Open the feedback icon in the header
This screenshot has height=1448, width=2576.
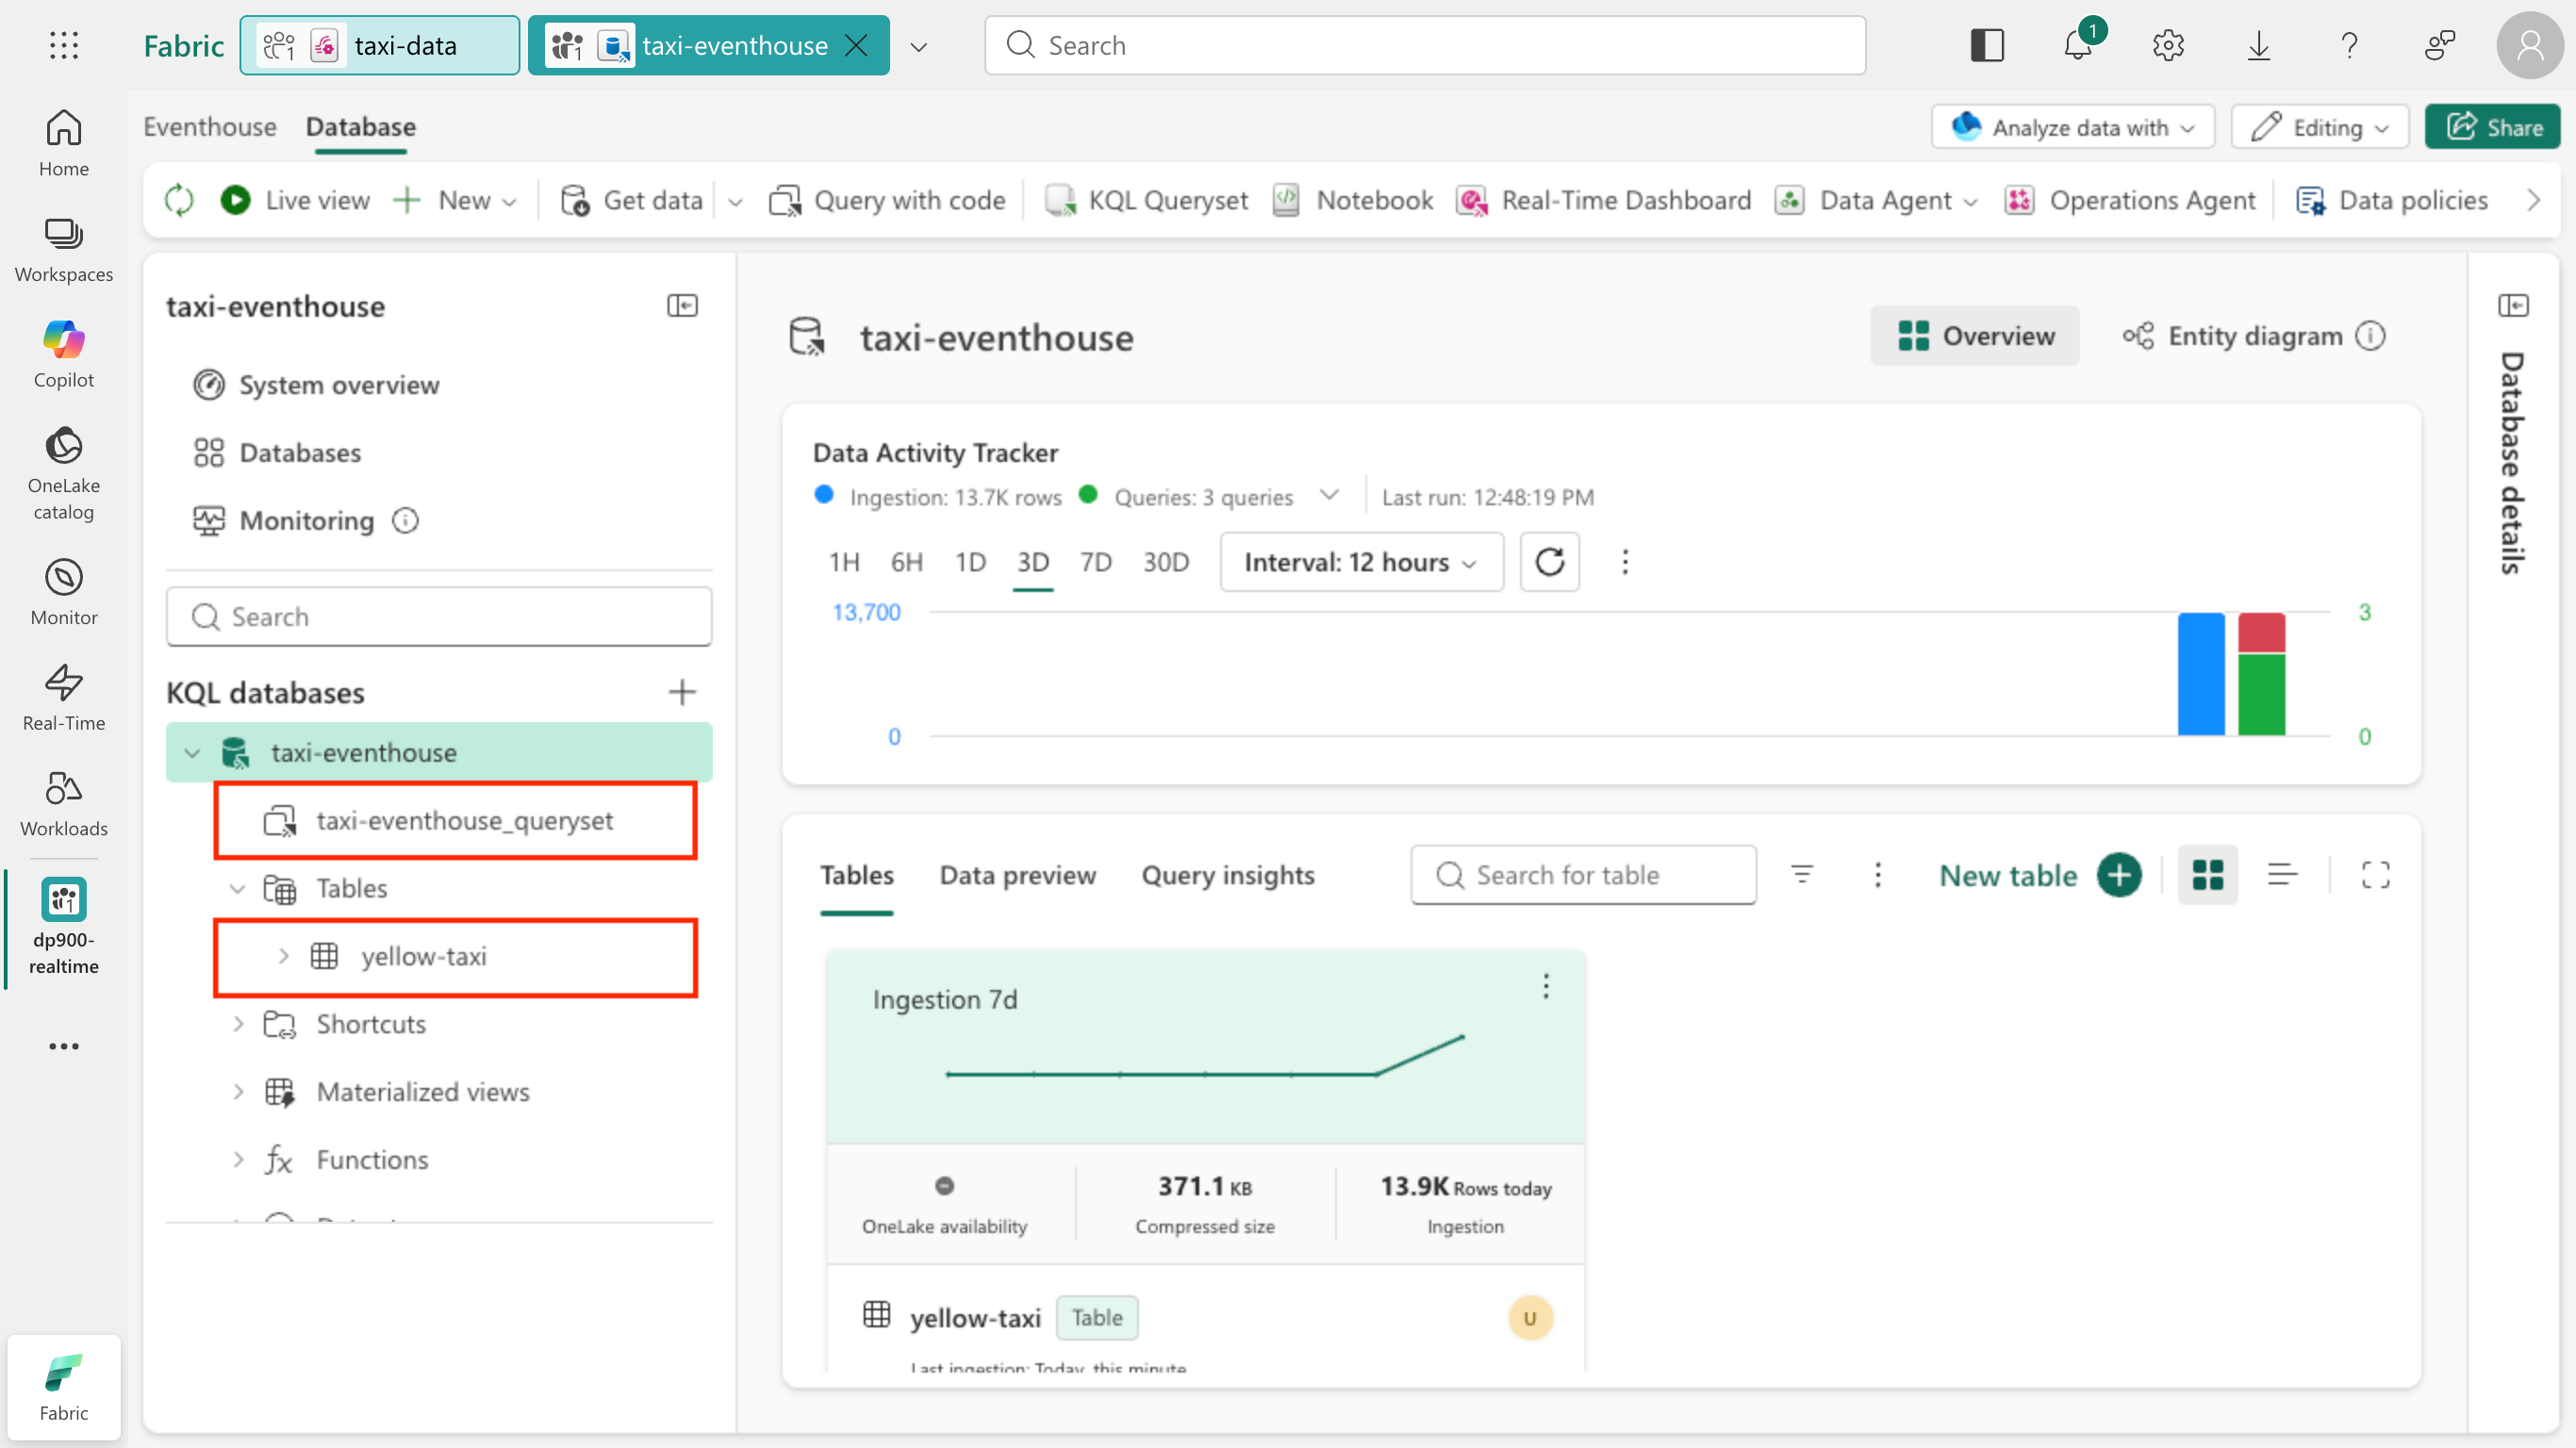pyautogui.click(x=2440, y=45)
